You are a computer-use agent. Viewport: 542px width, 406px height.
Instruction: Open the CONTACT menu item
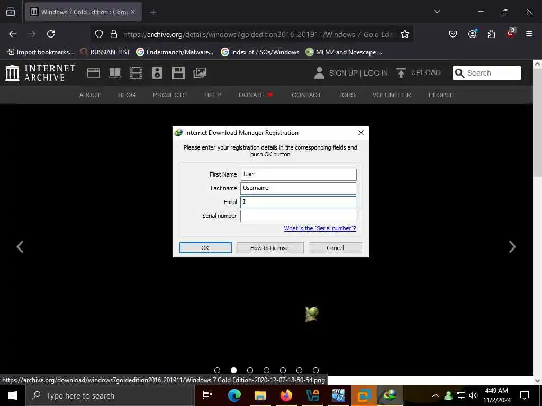click(306, 95)
